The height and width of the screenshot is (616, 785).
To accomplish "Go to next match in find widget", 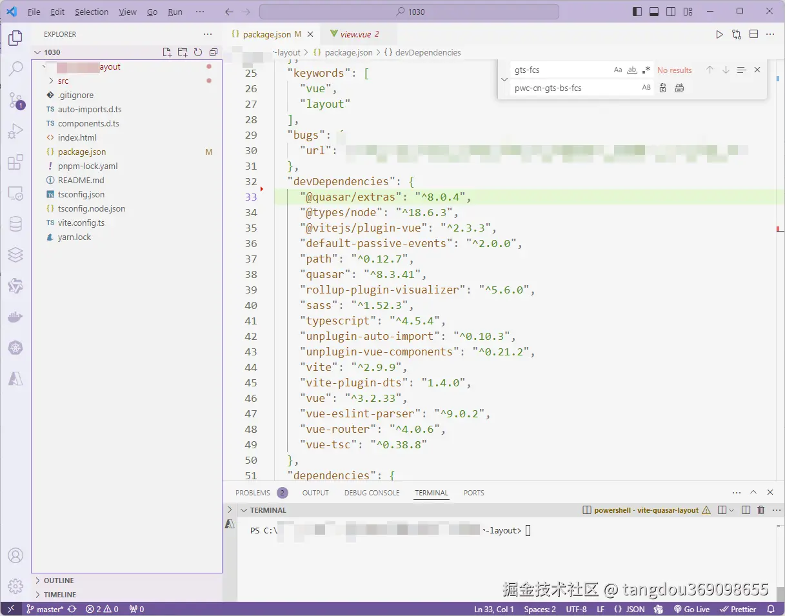I will click(726, 70).
